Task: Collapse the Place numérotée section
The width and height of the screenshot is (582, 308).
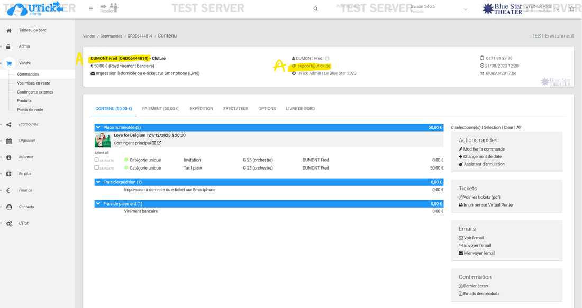Action: pos(98,127)
